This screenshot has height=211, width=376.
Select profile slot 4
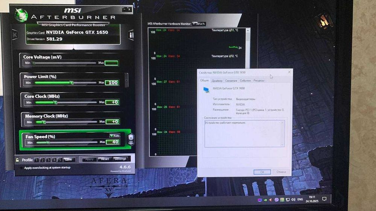click(54, 160)
